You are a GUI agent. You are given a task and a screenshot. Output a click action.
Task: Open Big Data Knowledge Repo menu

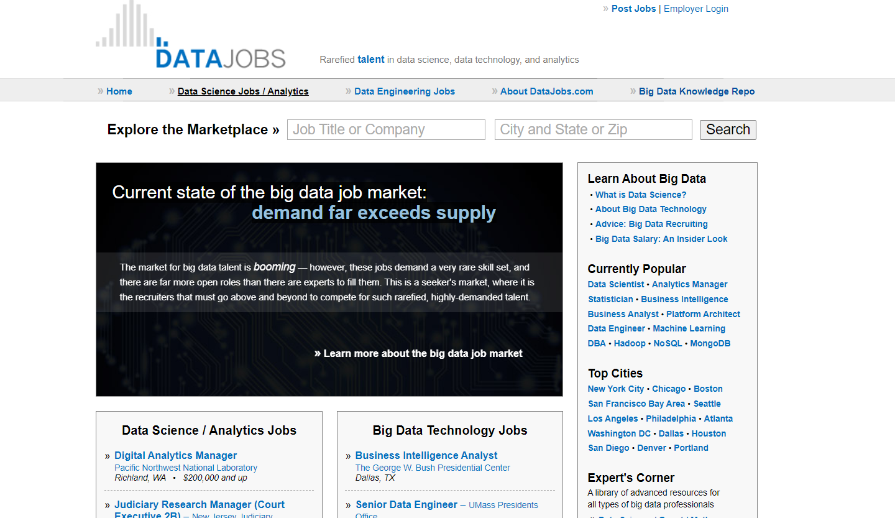(x=697, y=91)
